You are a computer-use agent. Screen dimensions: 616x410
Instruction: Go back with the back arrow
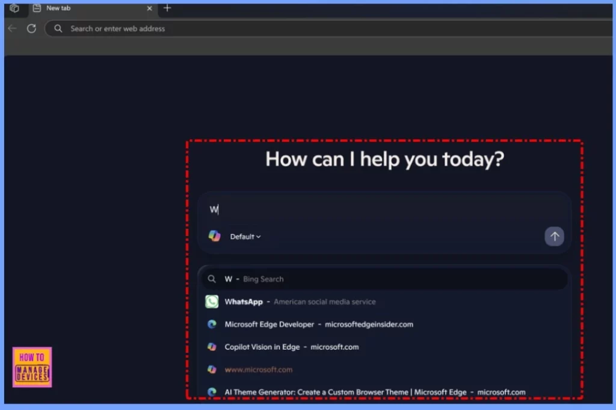point(12,28)
